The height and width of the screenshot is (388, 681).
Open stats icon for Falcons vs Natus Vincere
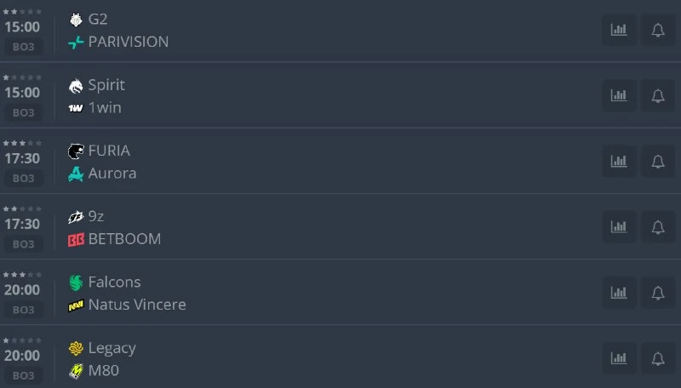(x=619, y=293)
